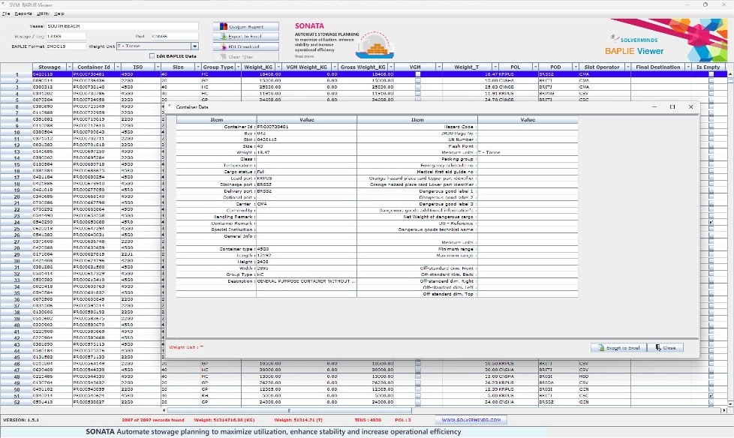The width and height of the screenshot is (734, 438).
Task: Click Export to Excel in Container Data dialog
Action: 618,347
